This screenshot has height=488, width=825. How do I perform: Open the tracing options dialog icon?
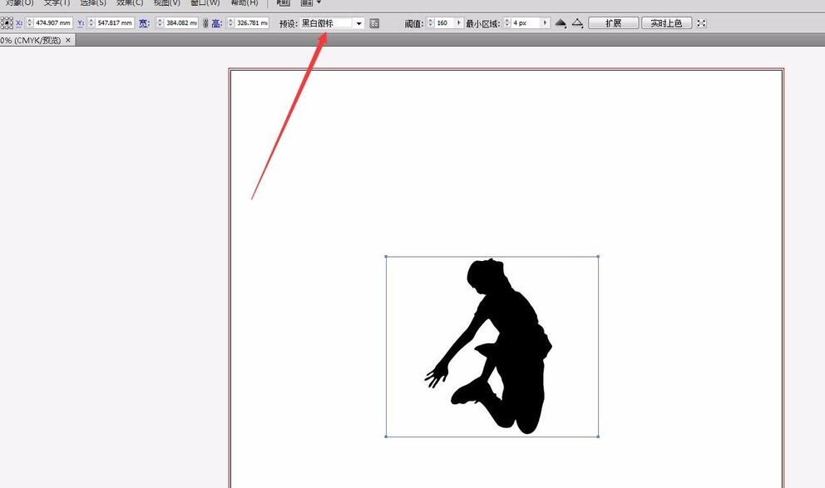pos(374,23)
